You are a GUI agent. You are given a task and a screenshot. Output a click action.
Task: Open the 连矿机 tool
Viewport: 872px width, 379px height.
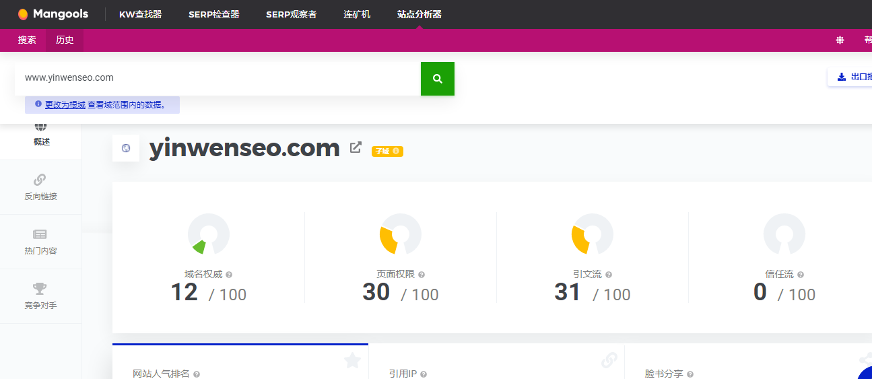tap(357, 14)
